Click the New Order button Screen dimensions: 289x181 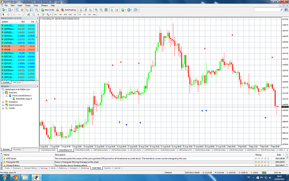tap(48, 10)
